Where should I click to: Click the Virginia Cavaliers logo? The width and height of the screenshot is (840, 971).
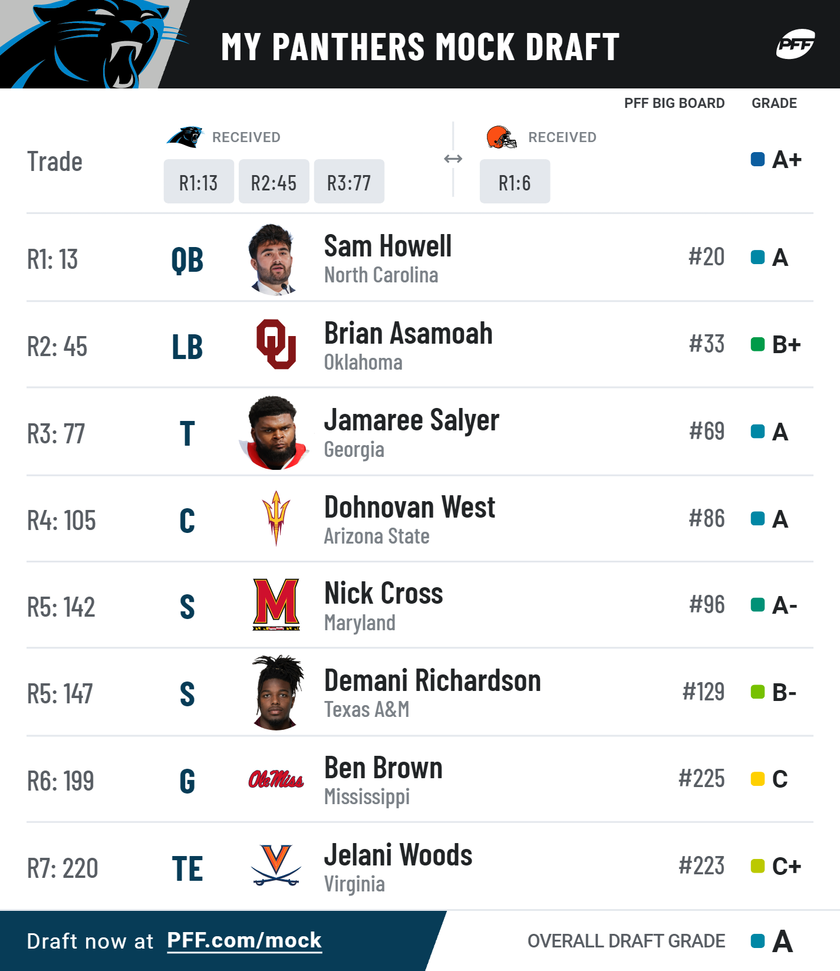276,865
